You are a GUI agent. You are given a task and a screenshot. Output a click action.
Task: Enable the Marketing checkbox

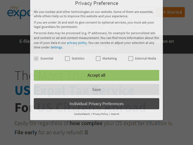pyautogui.click(x=98, y=58)
